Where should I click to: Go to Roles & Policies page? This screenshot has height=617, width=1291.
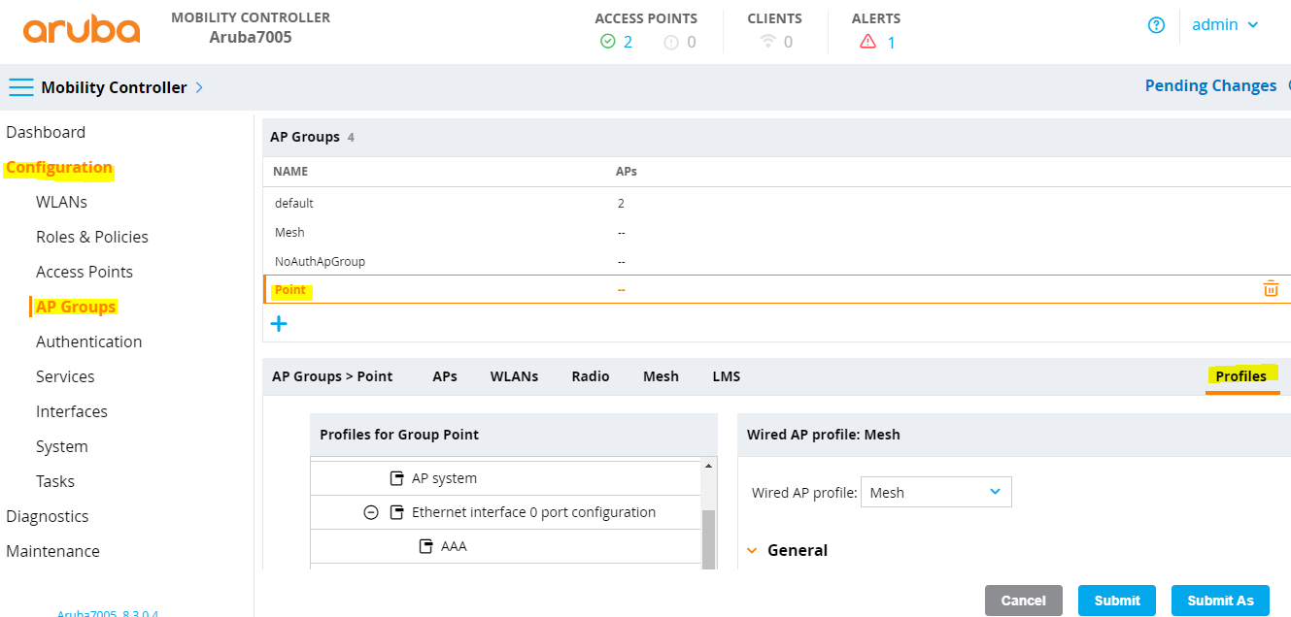click(92, 237)
